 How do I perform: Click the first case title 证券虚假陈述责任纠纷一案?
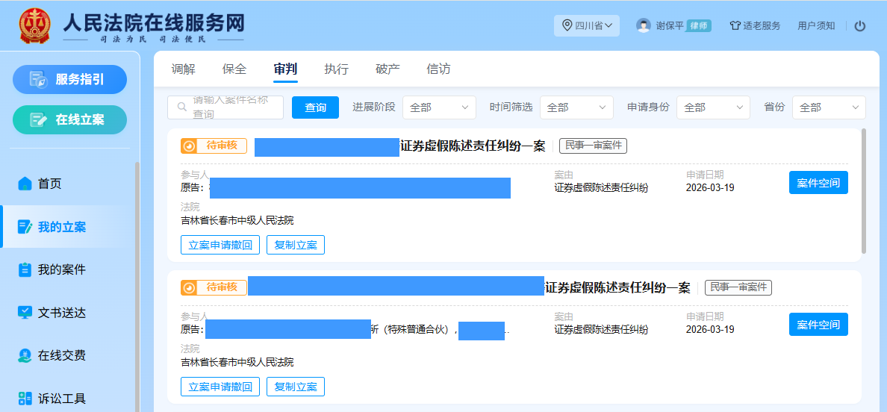coord(473,146)
